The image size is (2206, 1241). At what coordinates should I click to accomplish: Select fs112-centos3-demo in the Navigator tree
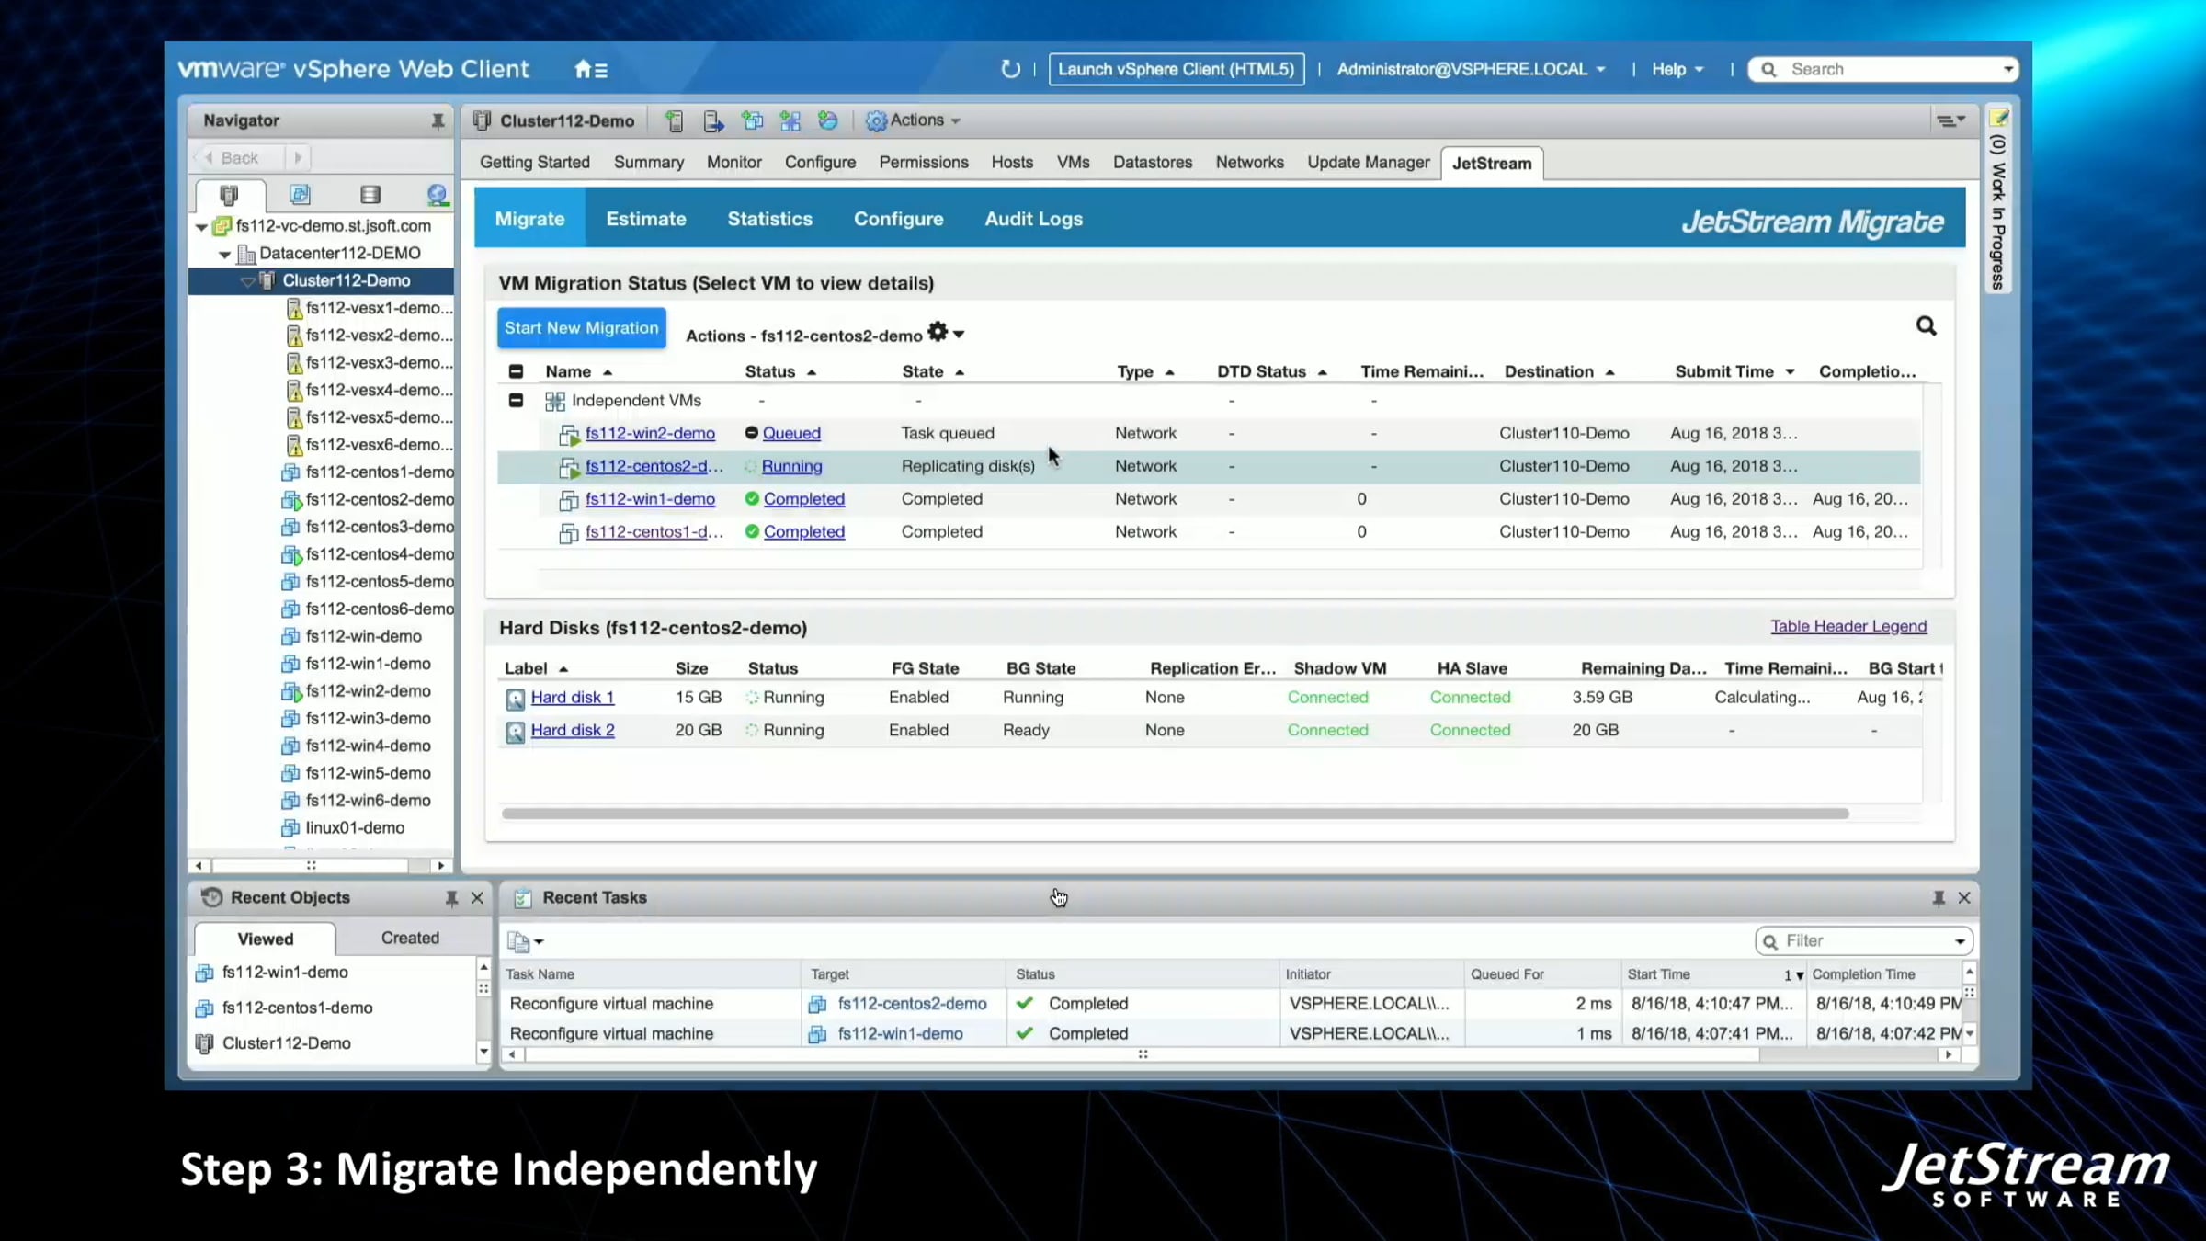coord(380,527)
